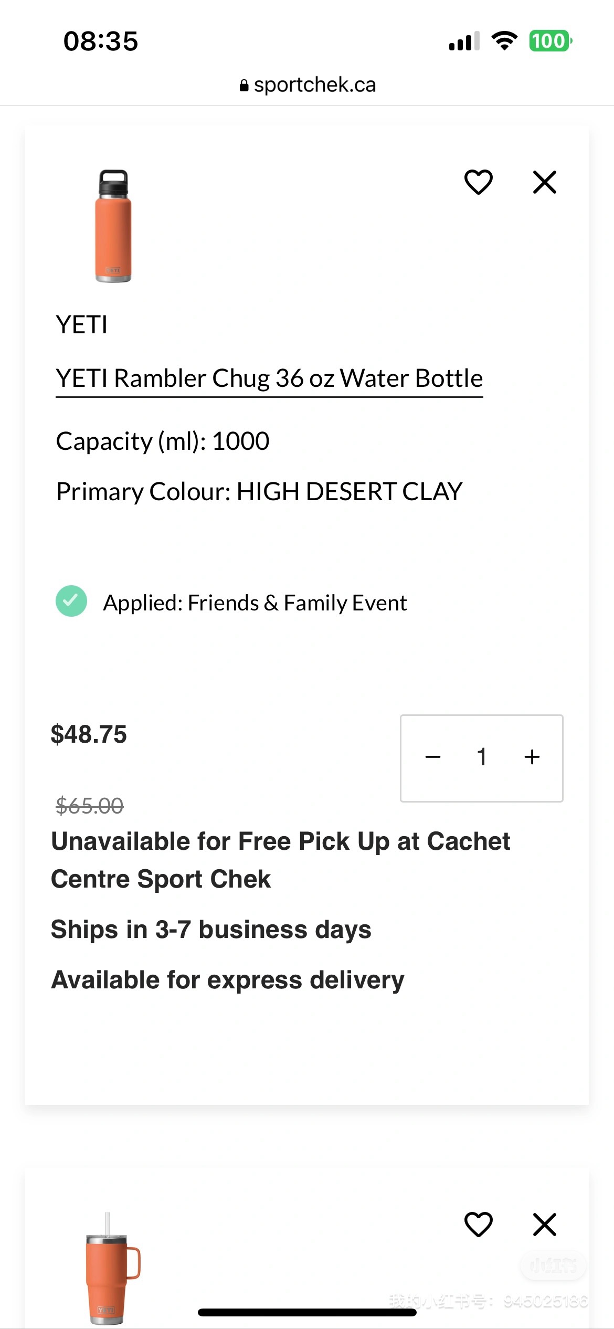Tap the YETI brand name label
Image resolution: width=614 pixels, height=1329 pixels.
pyautogui.click(x=82, y=324)
